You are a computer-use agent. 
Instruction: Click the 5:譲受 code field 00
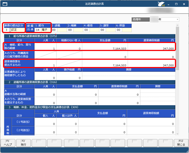pos(102,30)
